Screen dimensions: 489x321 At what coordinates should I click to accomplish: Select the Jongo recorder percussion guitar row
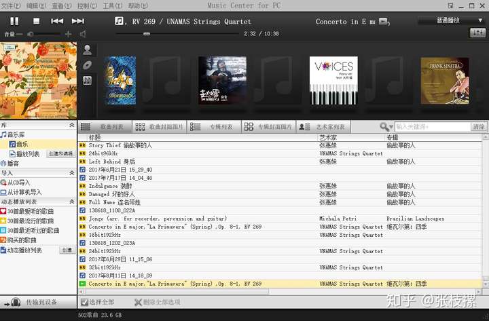tap(279, 219)
